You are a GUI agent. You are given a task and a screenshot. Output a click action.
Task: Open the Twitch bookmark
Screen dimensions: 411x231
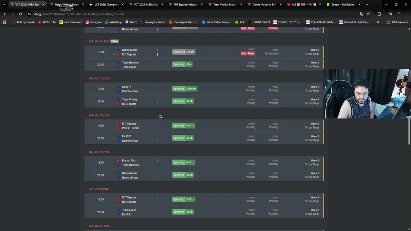click(131, 22)
